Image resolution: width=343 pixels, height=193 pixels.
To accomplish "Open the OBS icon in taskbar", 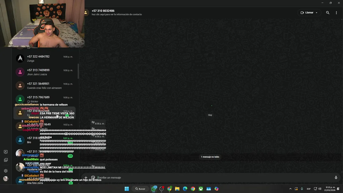I will 162,189.
